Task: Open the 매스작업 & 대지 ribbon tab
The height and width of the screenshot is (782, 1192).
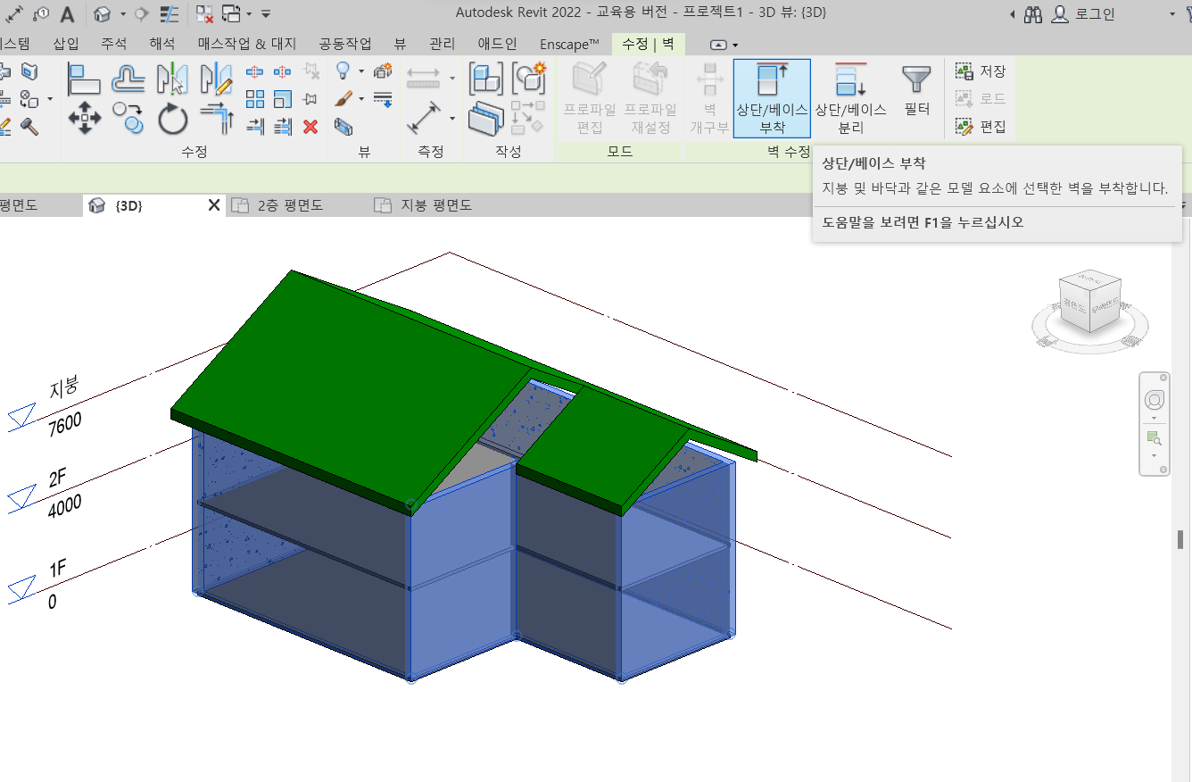Action: pos(245,44)
